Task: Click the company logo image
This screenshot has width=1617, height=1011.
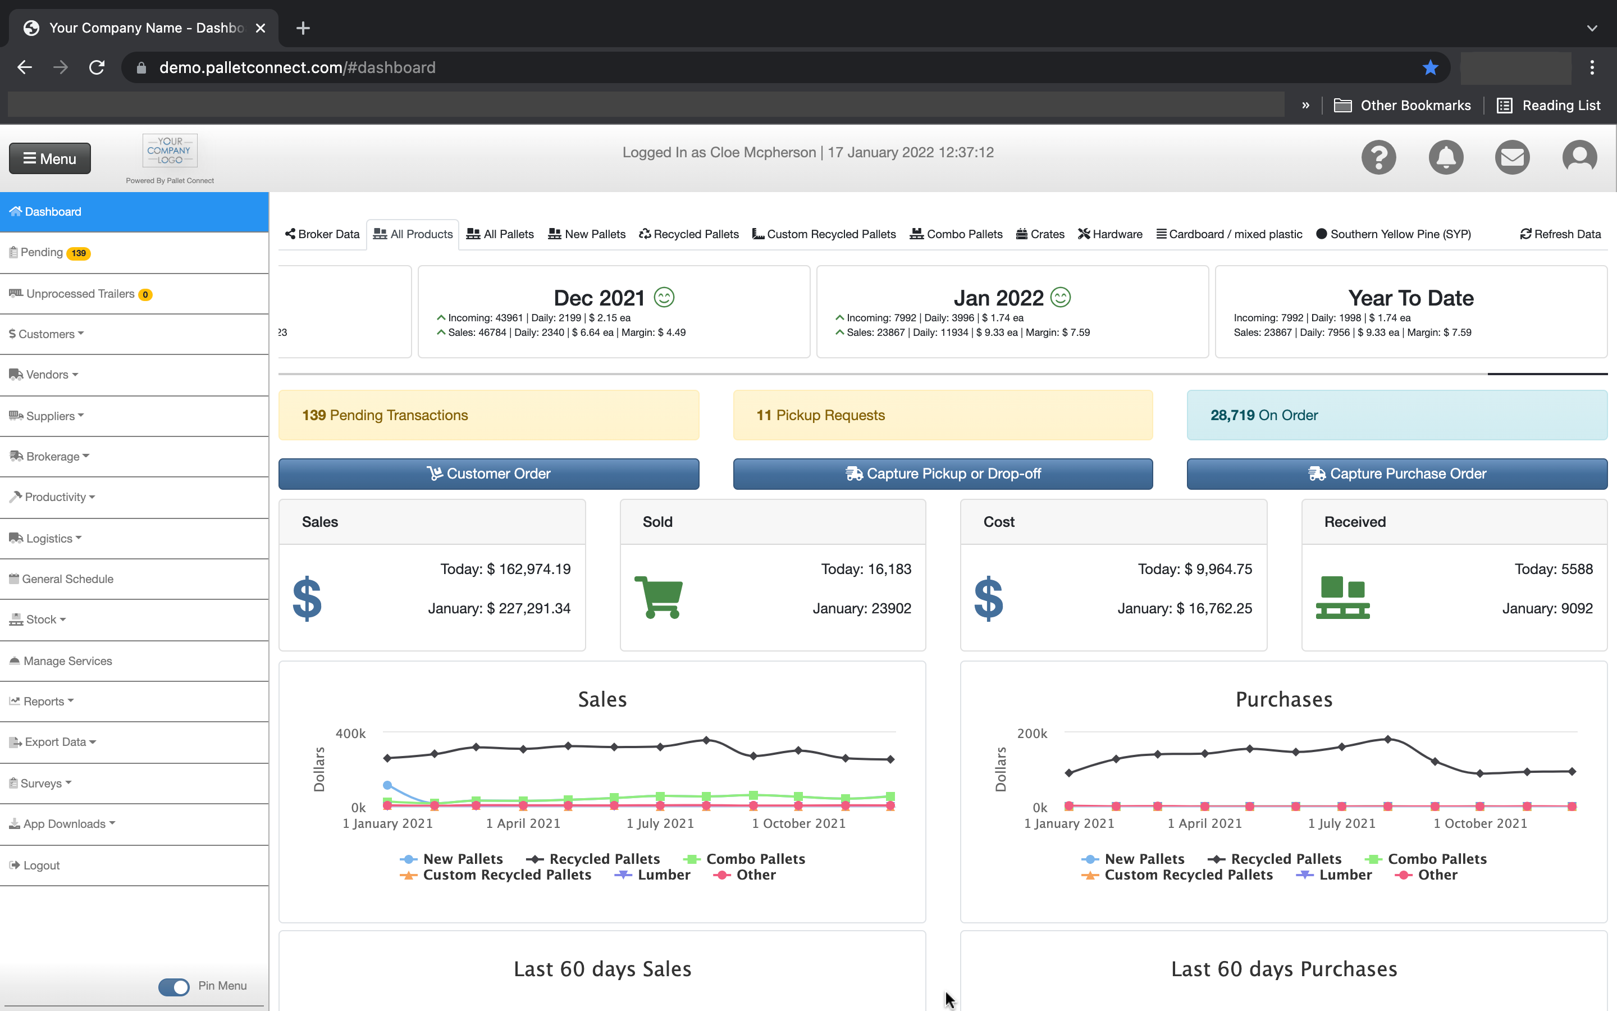Action: (x=169, y=151)
